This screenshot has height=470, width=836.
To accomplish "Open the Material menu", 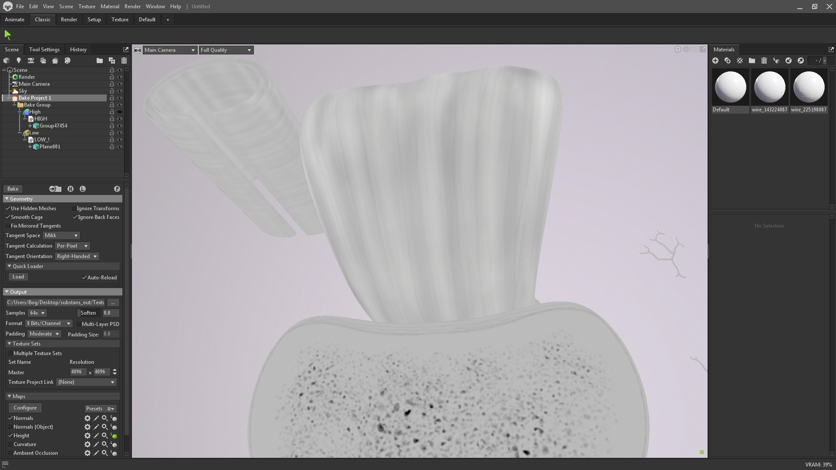I will (x=110, y=7).
